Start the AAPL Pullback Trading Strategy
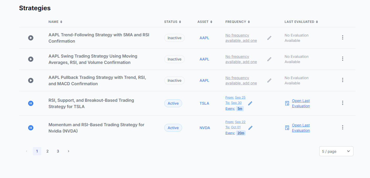The width and height of the screenshot is (370, 178). (31, 80)
